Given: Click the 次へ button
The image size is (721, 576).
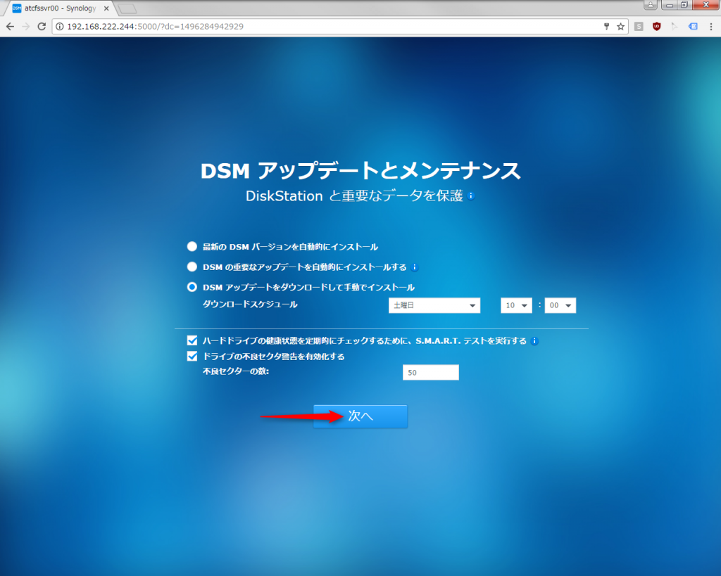Looking at the screenshot, I should click(360, 416).
